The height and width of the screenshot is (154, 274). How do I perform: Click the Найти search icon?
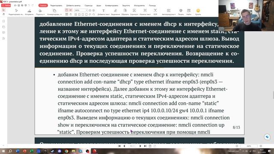tap(189, 11)
